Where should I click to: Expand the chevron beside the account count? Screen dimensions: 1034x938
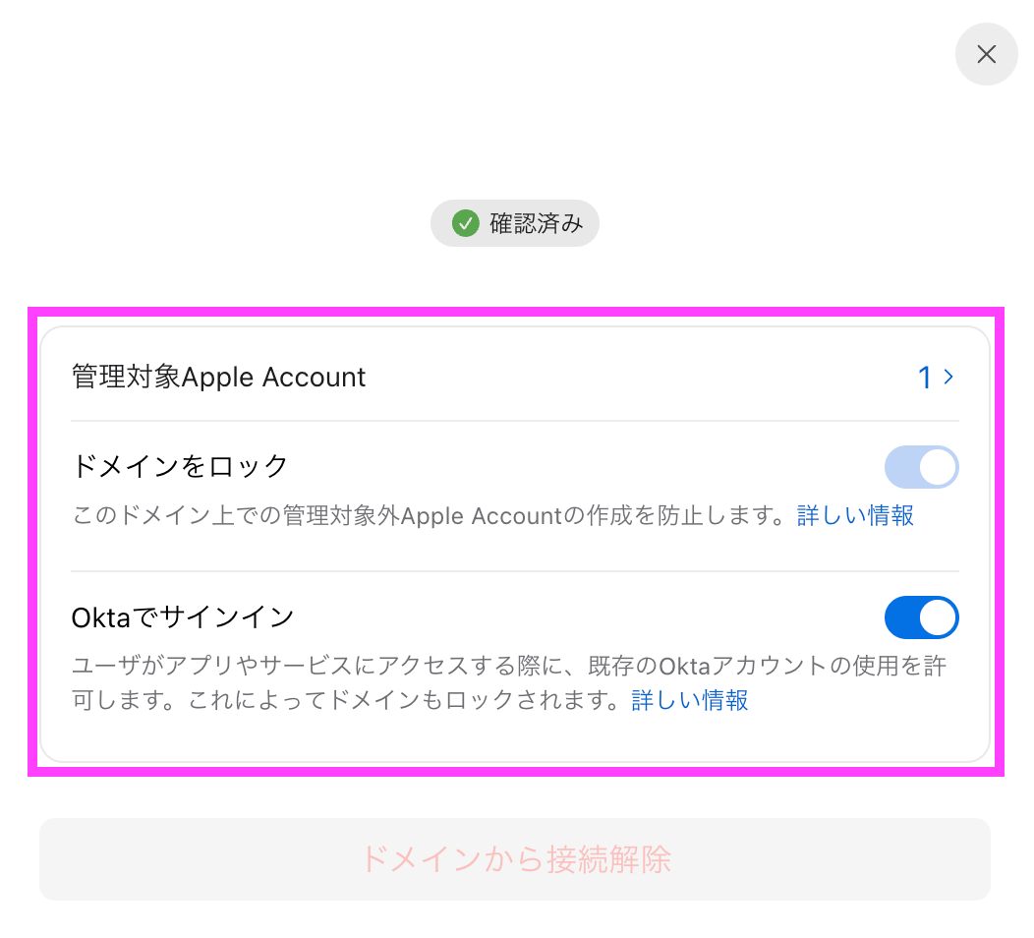click(948, 377)
